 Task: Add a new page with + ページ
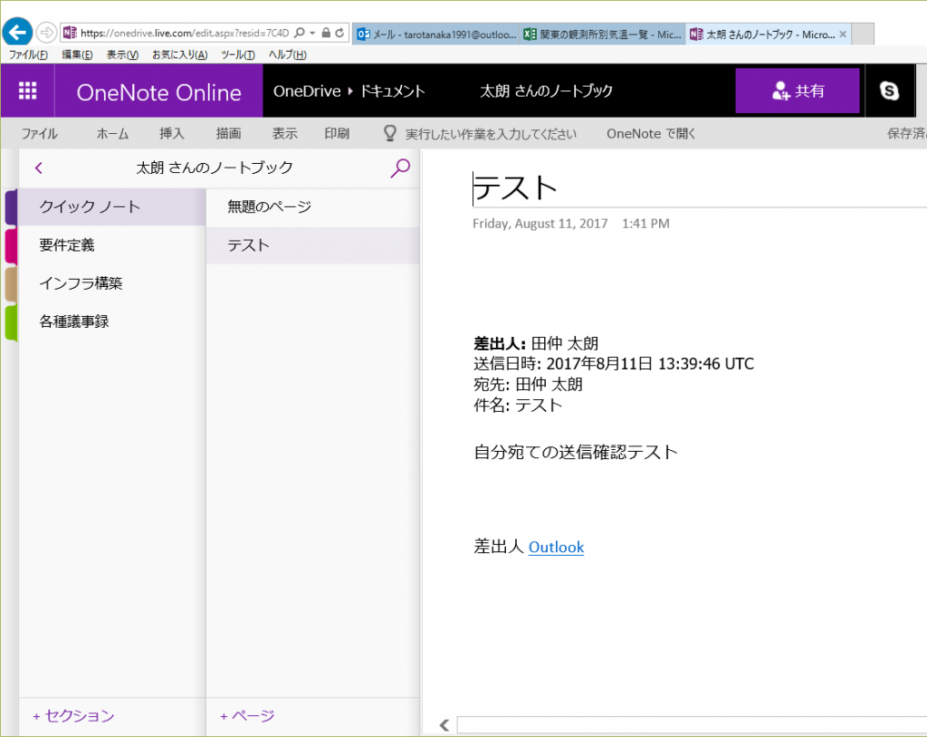(247, 715)
